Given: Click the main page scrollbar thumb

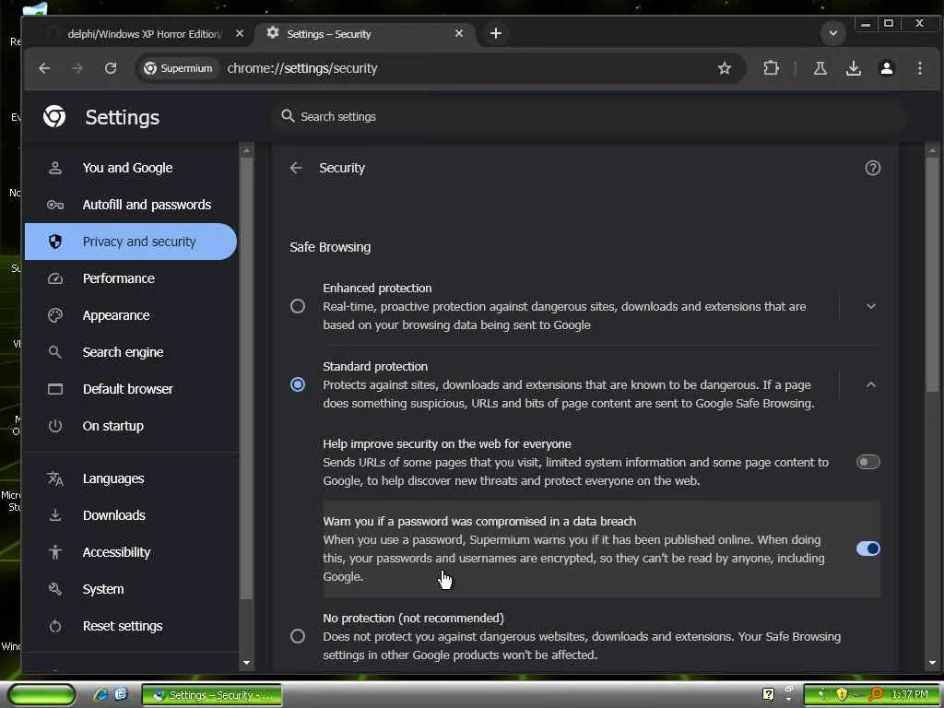Looking at the screenshot, I should coord(932,275).
